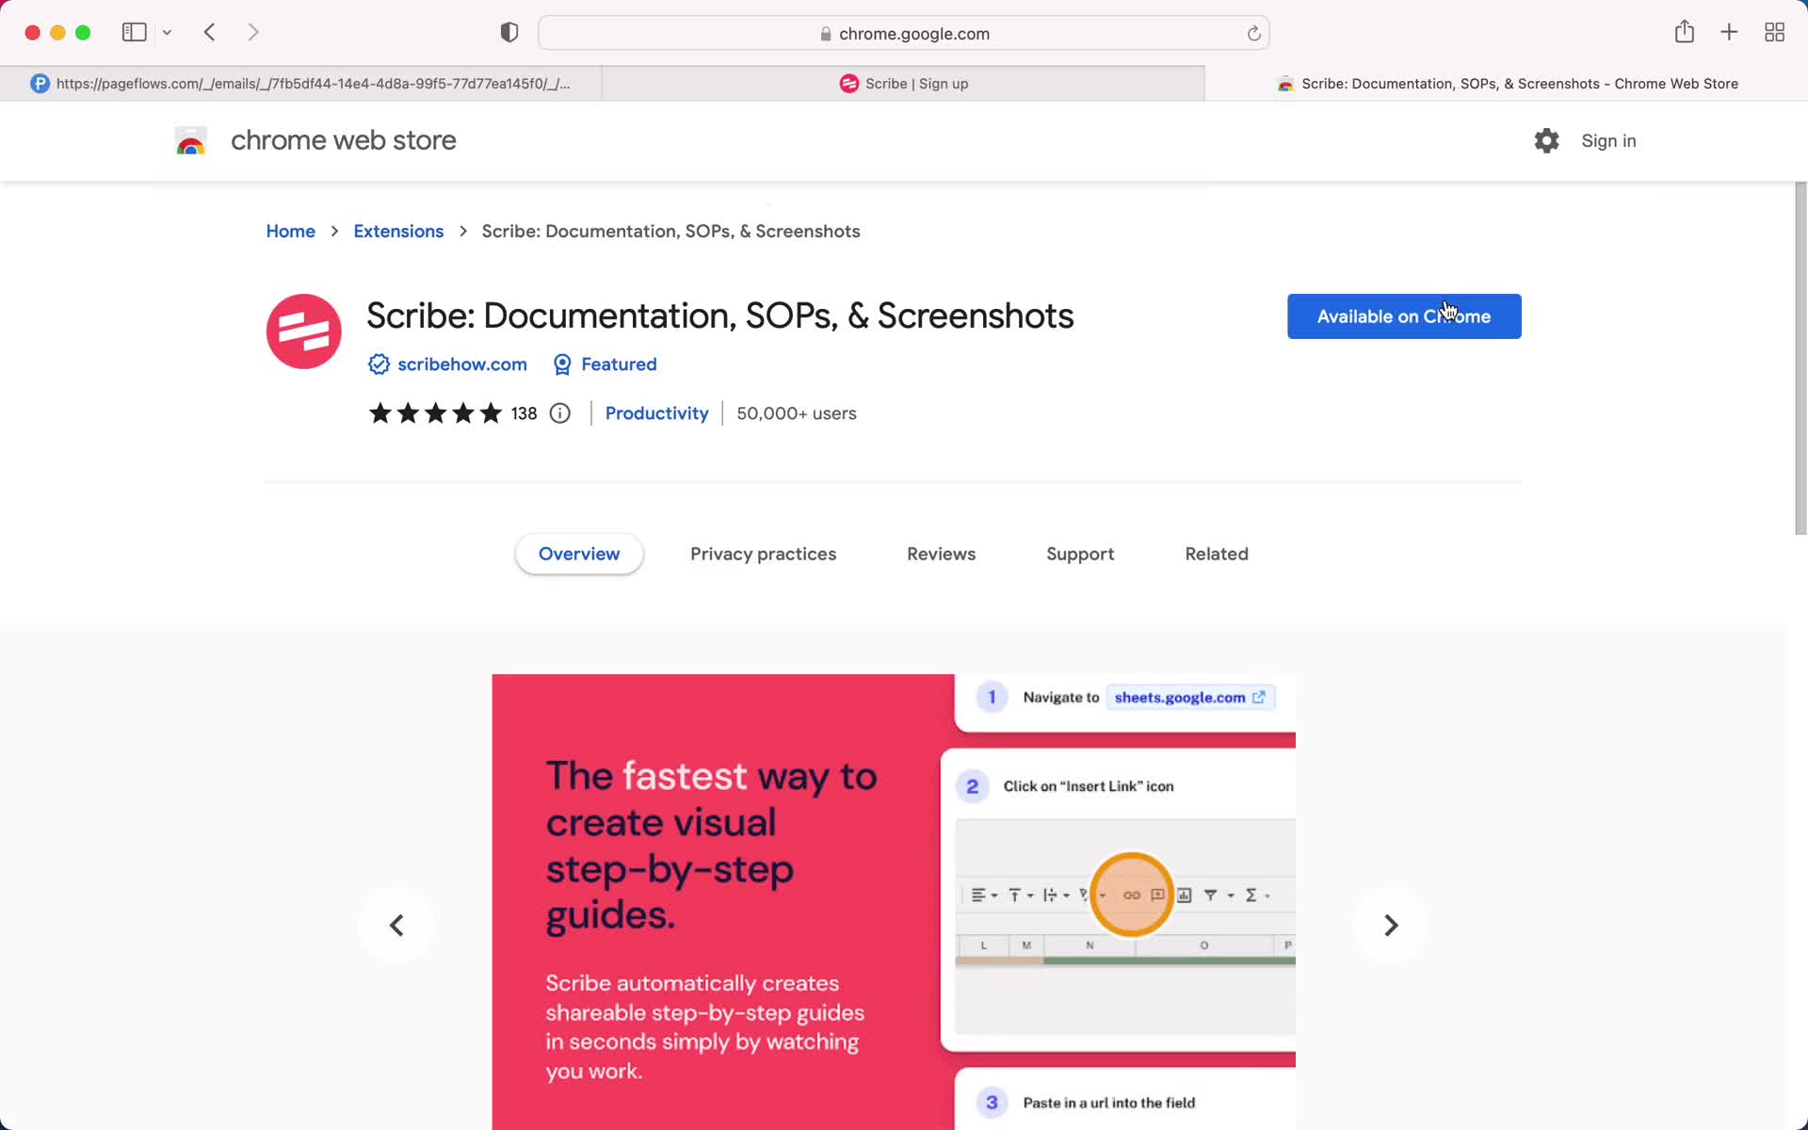
Task: Click the Scribe extension logo icon
Action: [x=302, y=331]
